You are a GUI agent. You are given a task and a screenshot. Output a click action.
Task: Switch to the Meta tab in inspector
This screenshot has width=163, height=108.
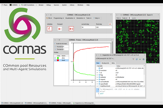pyautogui.click(x=113, y=63)
